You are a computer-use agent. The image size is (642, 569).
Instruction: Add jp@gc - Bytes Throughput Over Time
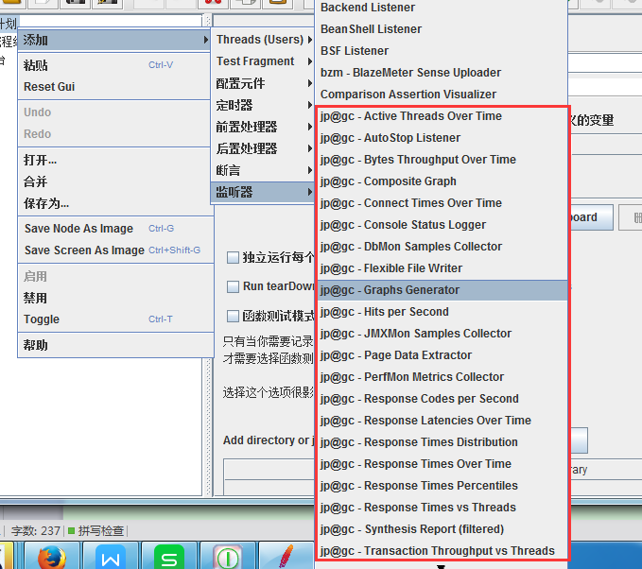tap(442, 160)
